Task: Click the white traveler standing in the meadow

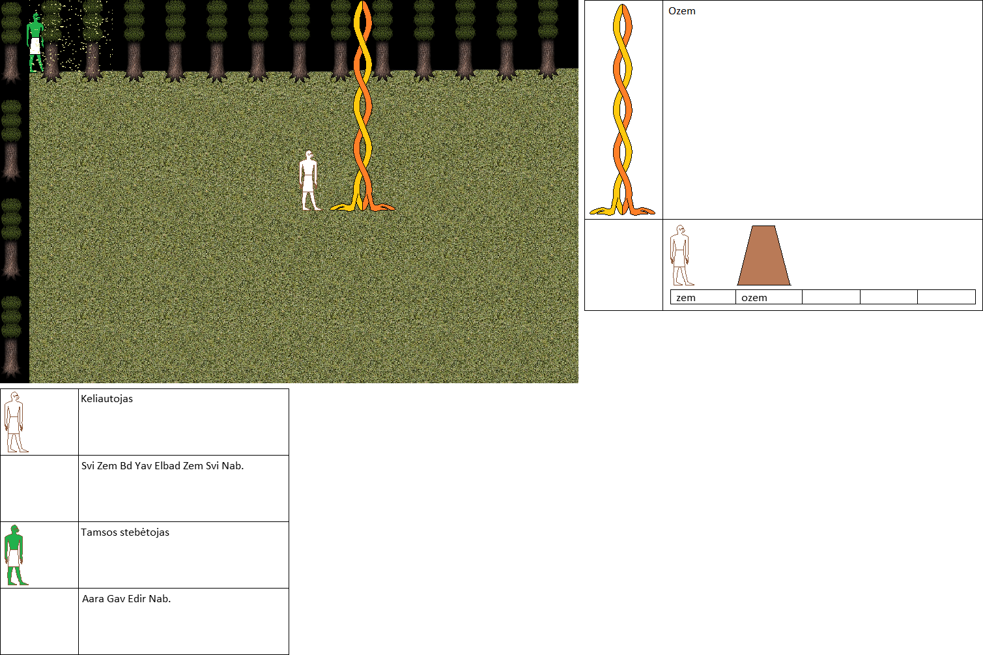Action: pyautogui.click(x=309, y=181)
